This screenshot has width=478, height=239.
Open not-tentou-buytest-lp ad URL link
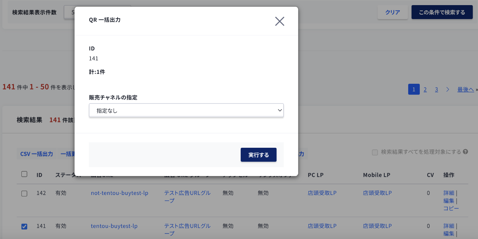[x=119, y=193]
